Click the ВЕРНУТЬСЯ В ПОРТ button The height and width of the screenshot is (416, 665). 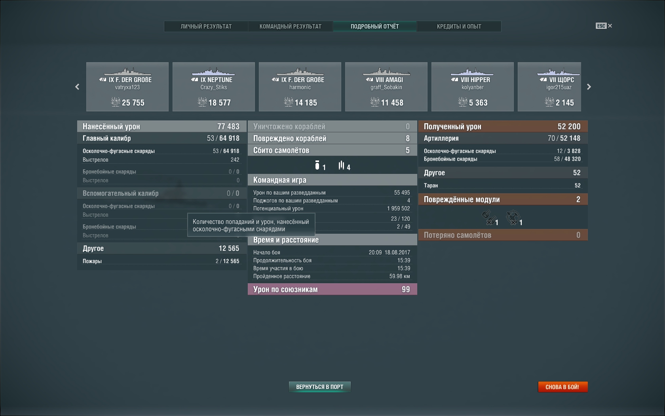pyautogui.click(x=320, y=387)
